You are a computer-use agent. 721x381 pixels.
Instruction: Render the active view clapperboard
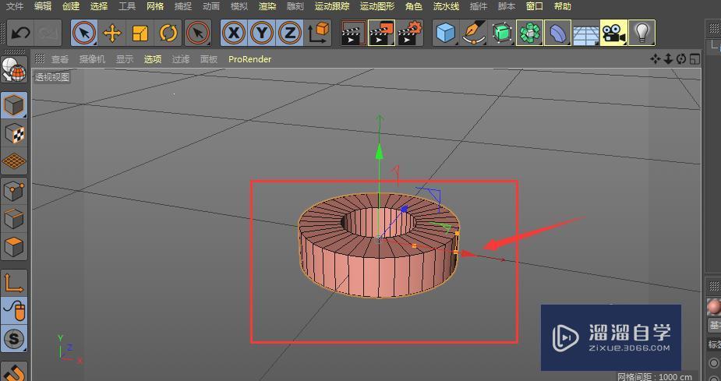pyautogui.click(x=353, y=33)
